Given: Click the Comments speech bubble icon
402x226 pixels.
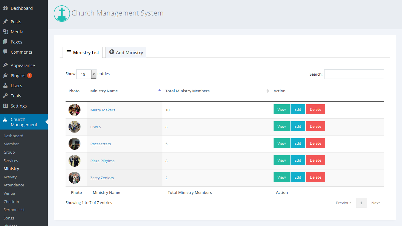Looking at the screenshot, I should pos(5,52).
